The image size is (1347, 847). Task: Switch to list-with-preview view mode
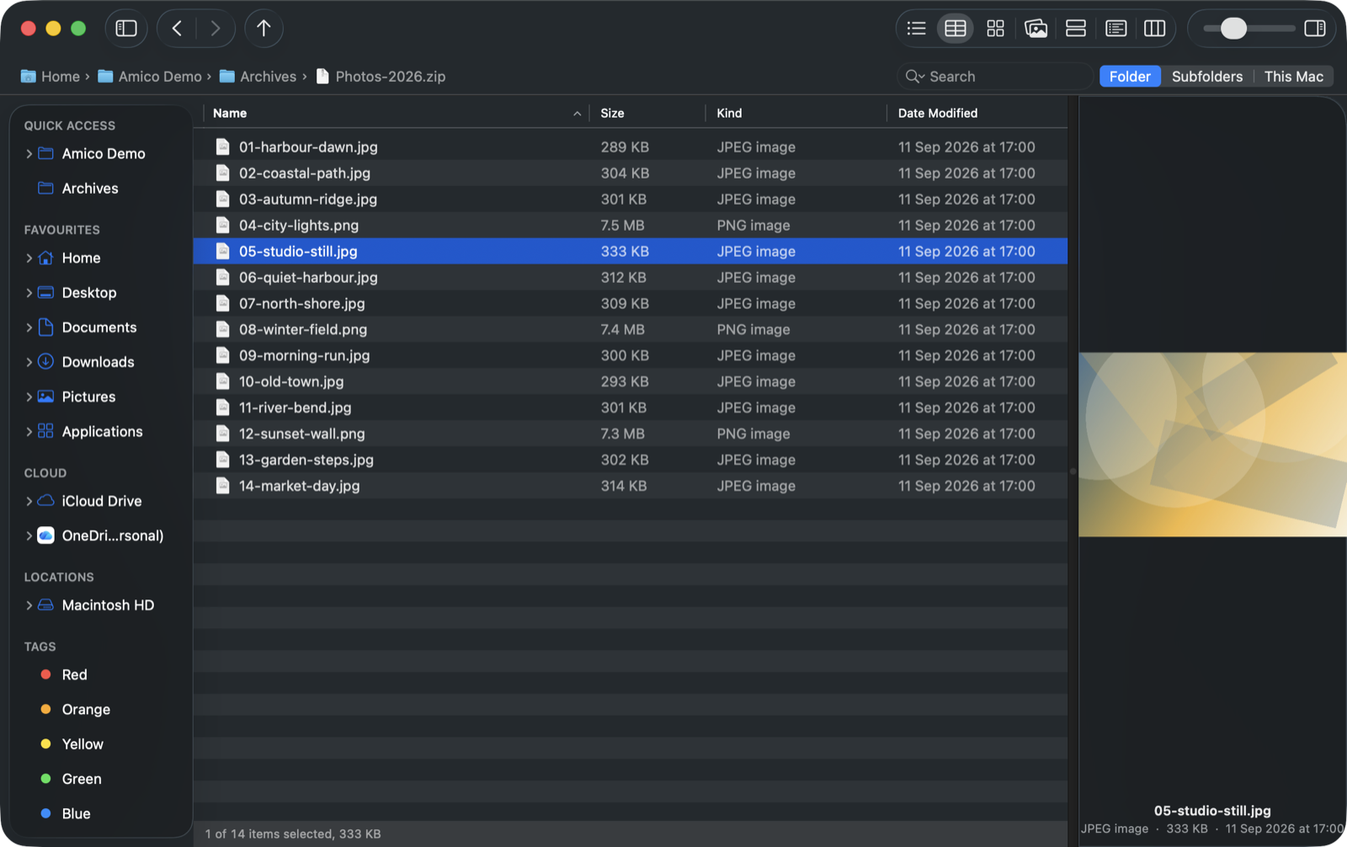click(1116, 29)
